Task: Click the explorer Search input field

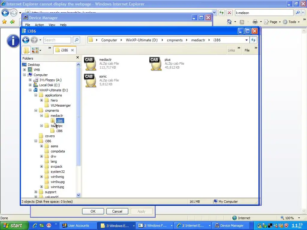Action: 57,40
